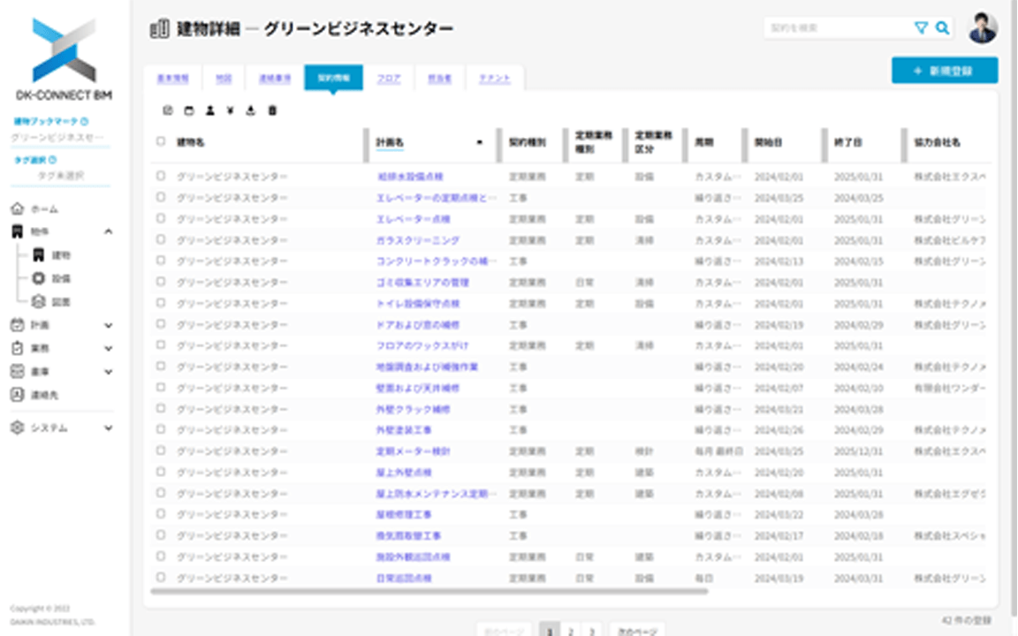Open the user profile avatar
The height and width of the screenshot is (636, 1018).
pyautogui.click(x=982, y=28)
